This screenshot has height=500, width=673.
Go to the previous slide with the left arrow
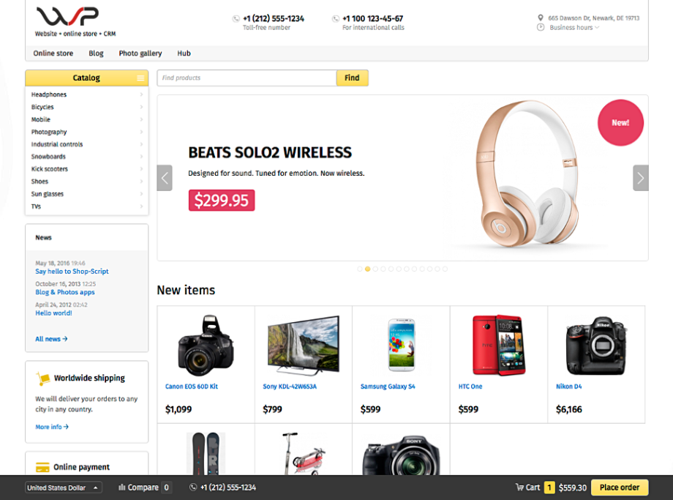pyautogui.click(x=165, y=178)
